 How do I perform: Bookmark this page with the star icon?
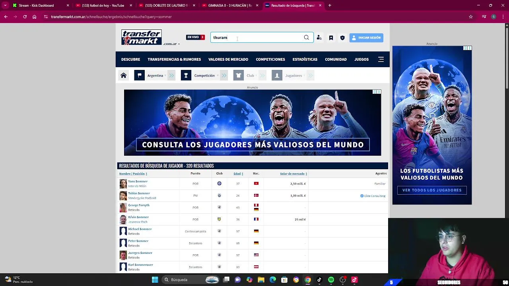471,17
